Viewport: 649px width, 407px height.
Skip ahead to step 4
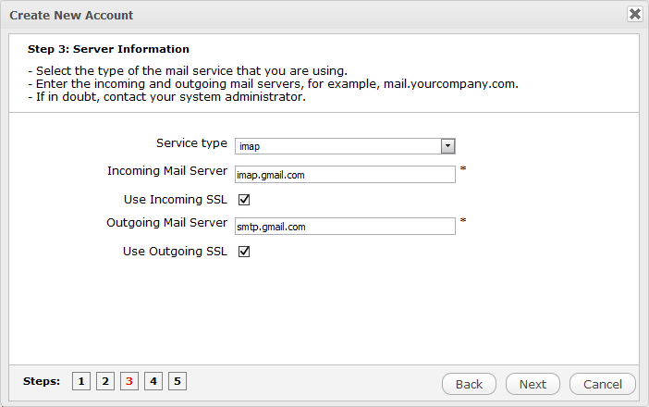click(x=153, y=381)
